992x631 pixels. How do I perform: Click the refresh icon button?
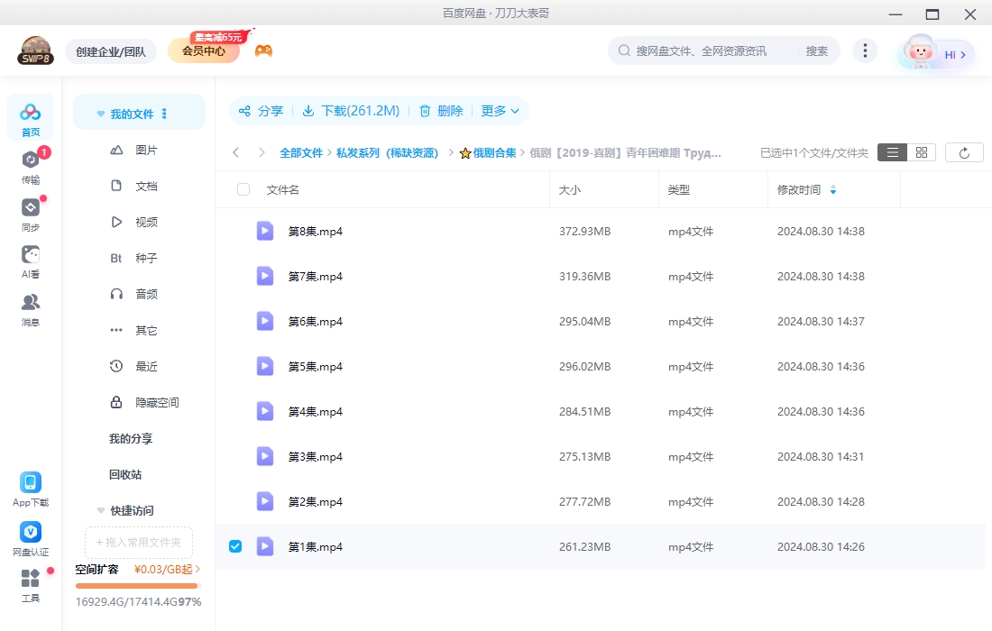click(x=964, y=152)
